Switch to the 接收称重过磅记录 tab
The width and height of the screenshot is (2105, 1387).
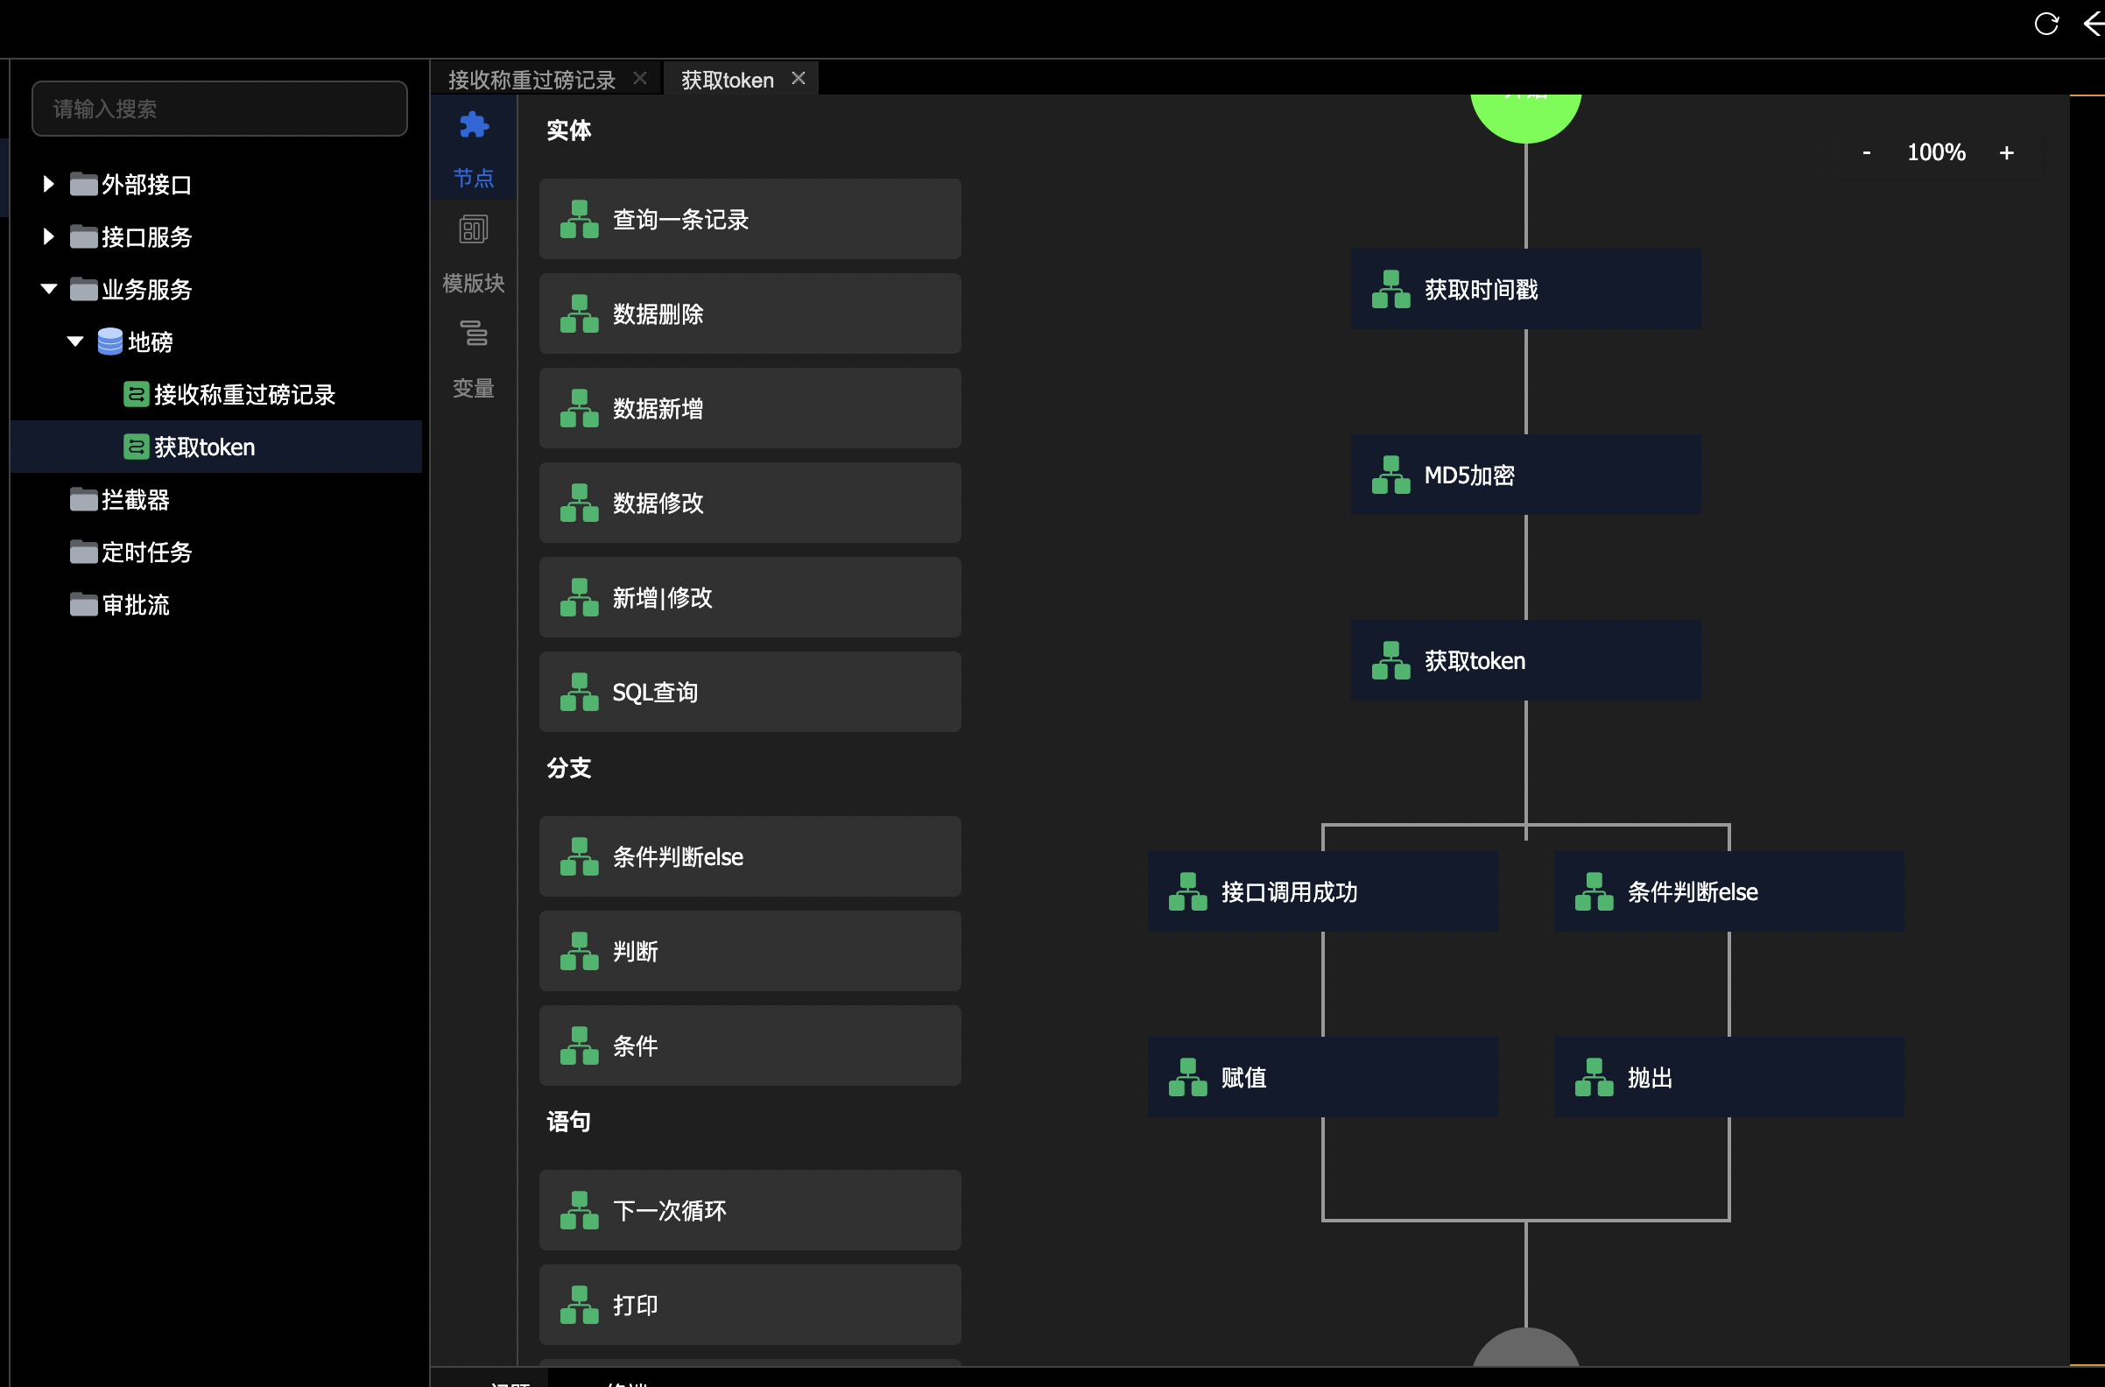point(532,80)
